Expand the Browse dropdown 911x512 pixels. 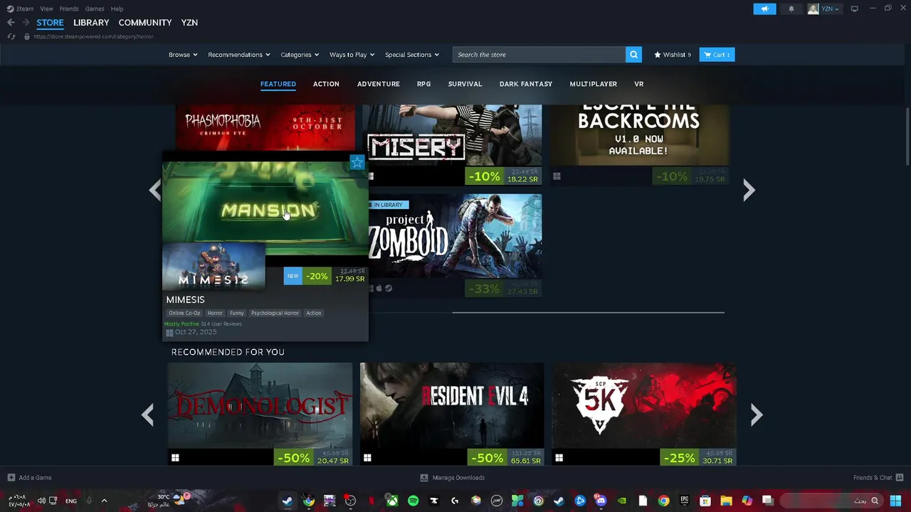click(183, 55)
